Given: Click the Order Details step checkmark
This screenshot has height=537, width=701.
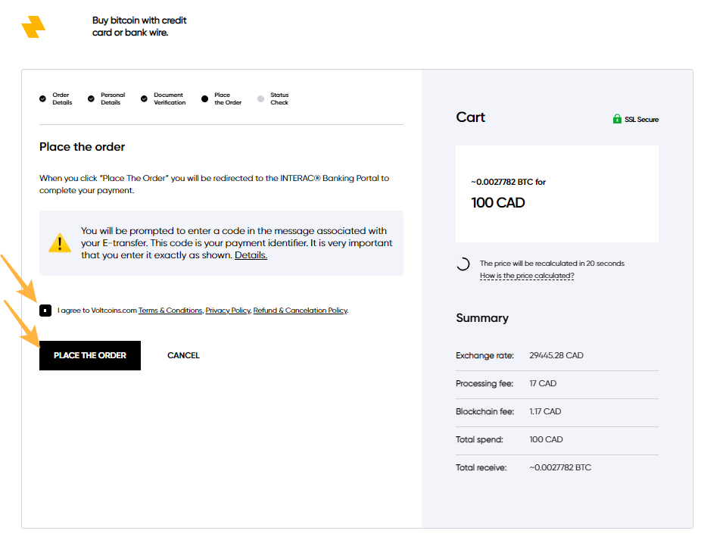Looking at the screenshot, I should tap(42, 98).
